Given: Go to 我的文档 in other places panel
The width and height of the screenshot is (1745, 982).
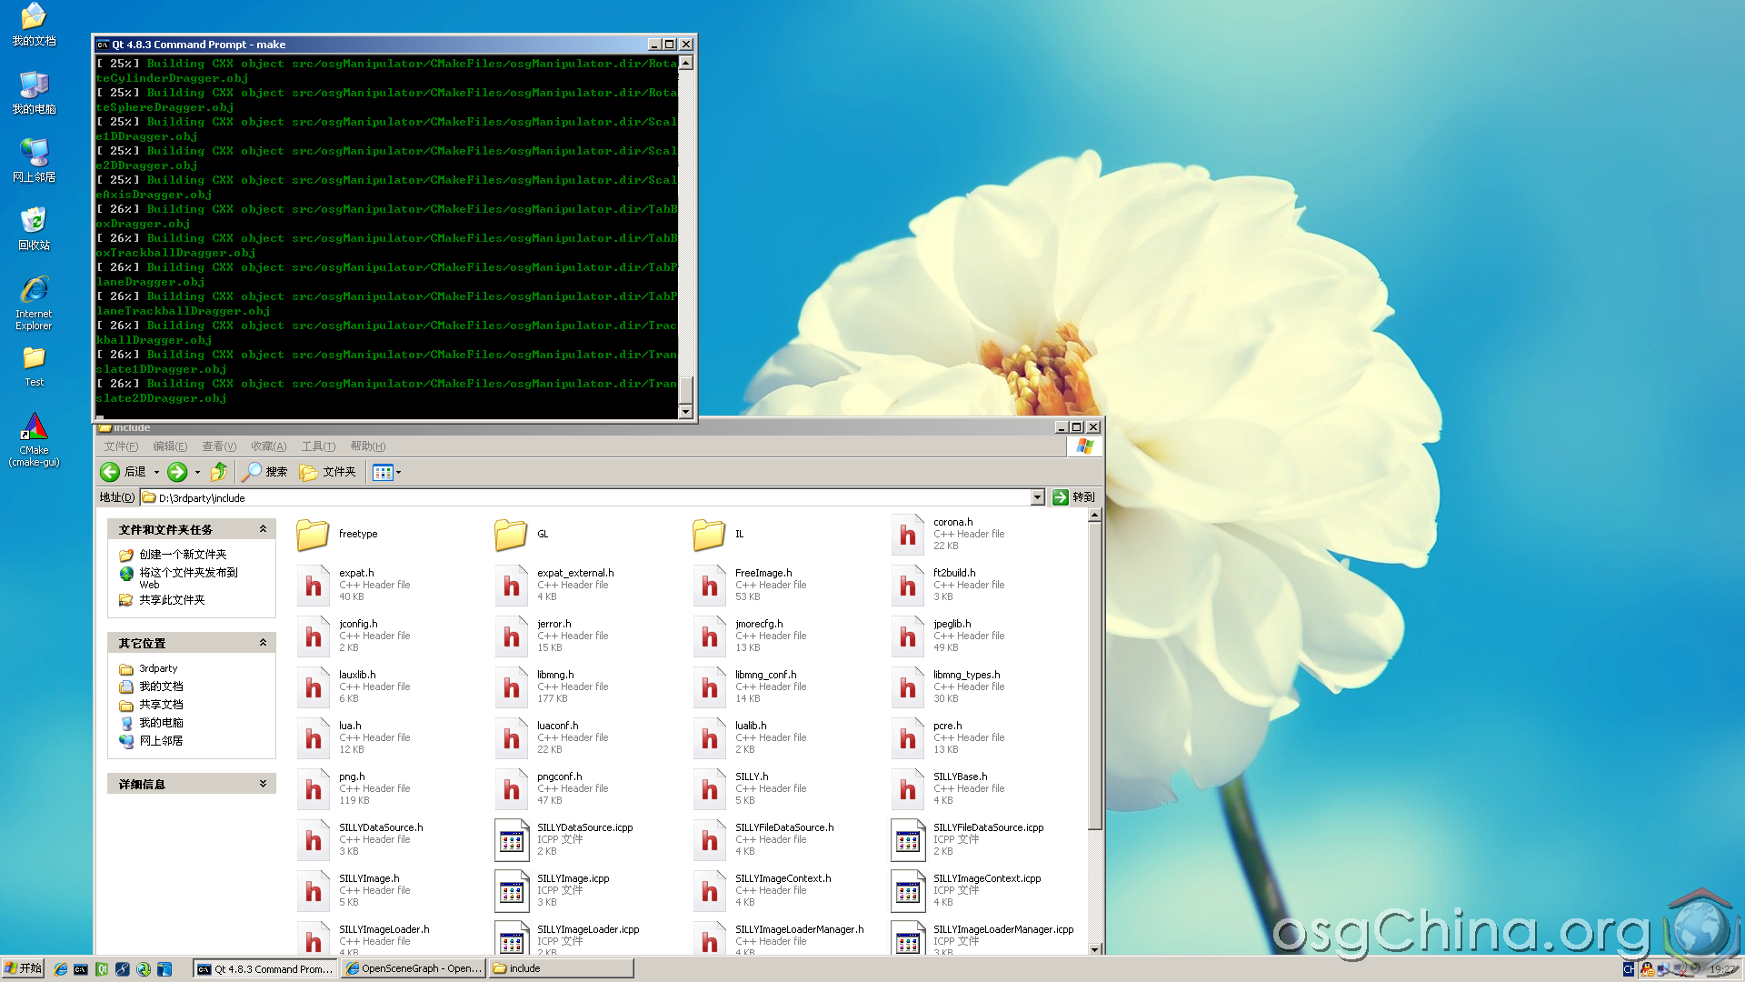Looking at the screenshot, I should tap(161, 686).
